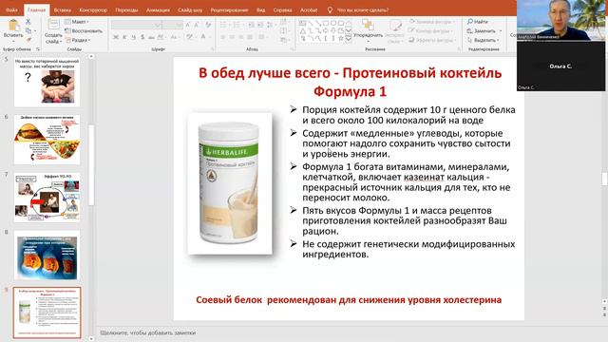Click the increase indent icon
Image resolution: width=608 pixels, height=342 pixels.
260,25
